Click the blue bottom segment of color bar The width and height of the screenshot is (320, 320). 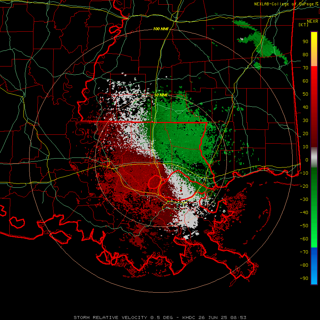(314, 266)
